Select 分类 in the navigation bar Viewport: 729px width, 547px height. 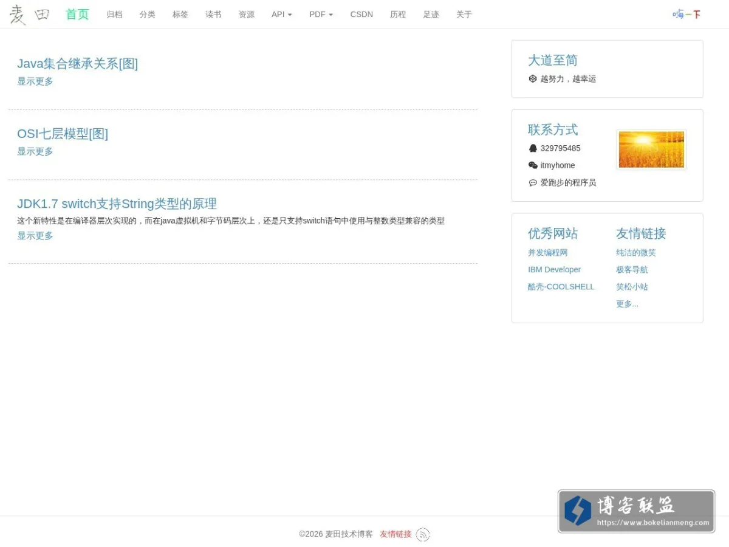pos(147,15)
